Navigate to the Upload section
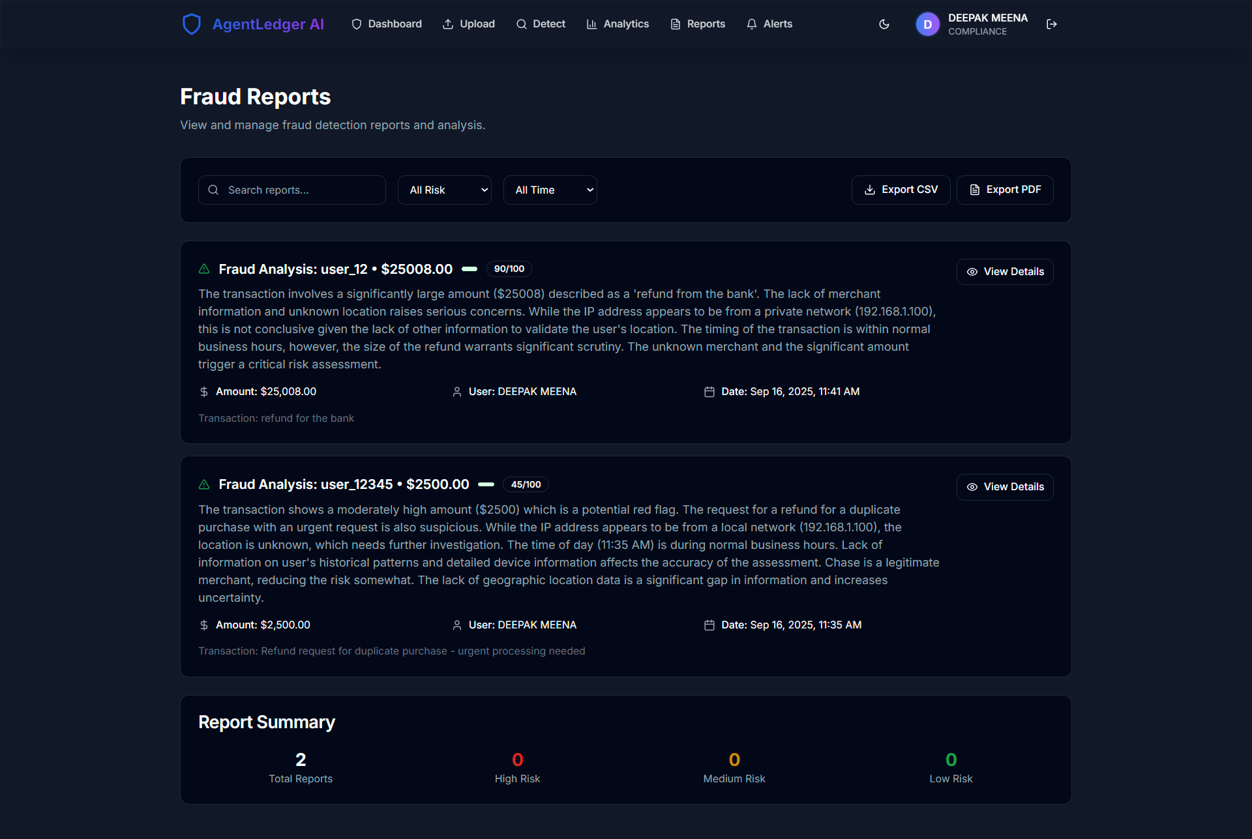The width and height of the screenshot is (1252, 839). coord(469,24)
